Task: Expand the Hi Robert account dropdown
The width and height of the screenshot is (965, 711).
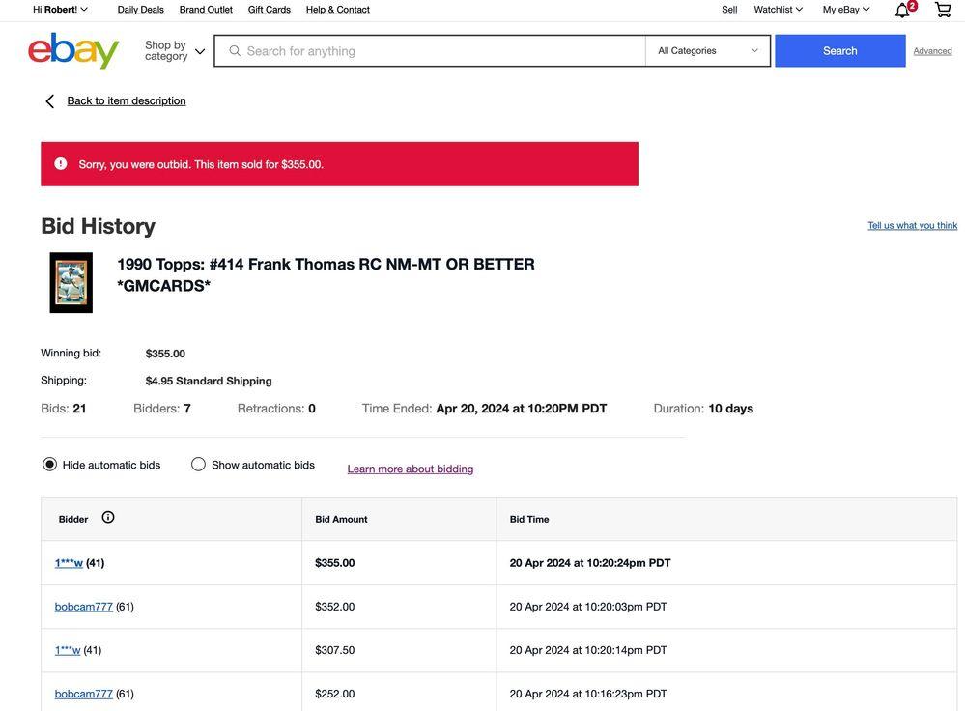Action: (x=60, y=10)
